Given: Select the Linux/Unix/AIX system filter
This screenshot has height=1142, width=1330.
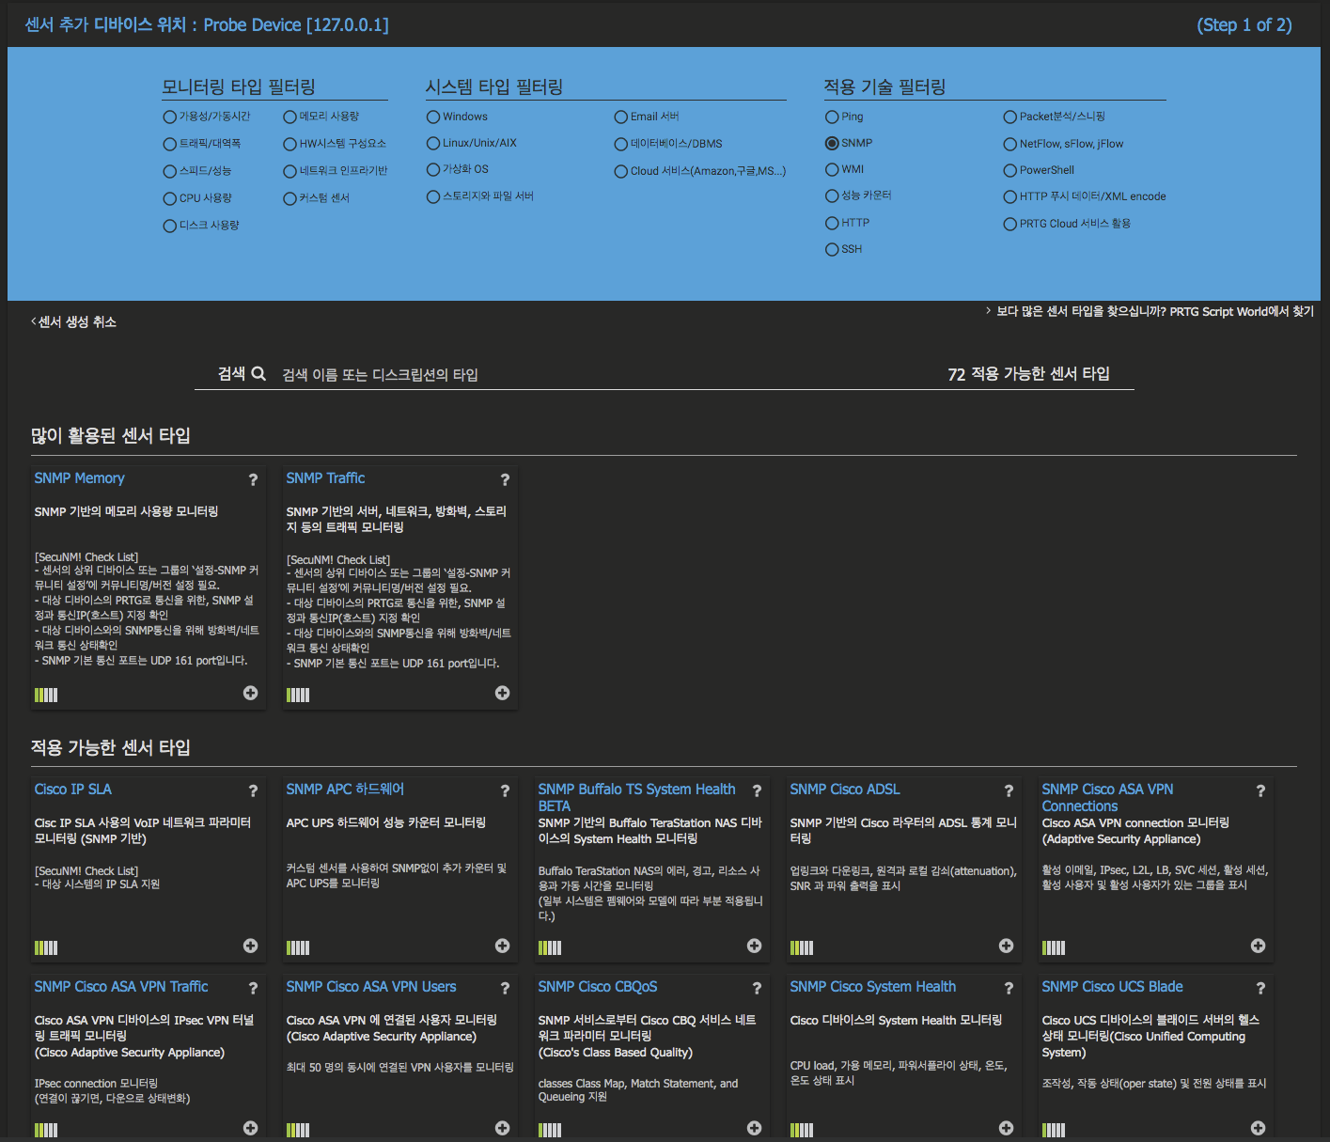Looking at the screenshot, I should pyautogui.click(x=432, y=144).
